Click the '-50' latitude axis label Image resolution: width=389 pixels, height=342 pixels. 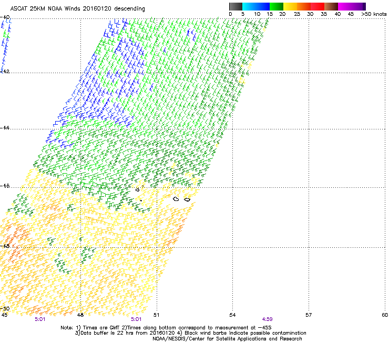(x=5, y=309)
